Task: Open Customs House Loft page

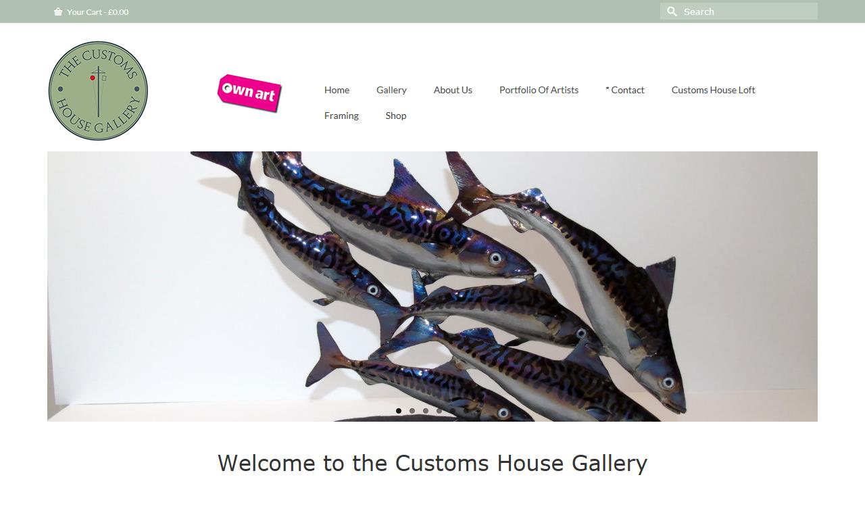Action: (x=713, y=90)
